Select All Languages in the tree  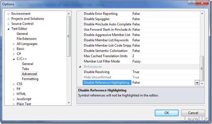(27, 44)
